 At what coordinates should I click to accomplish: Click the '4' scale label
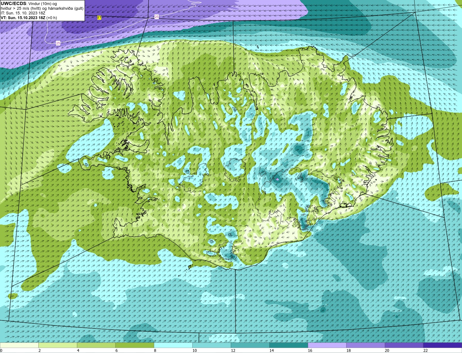(78, 350)
